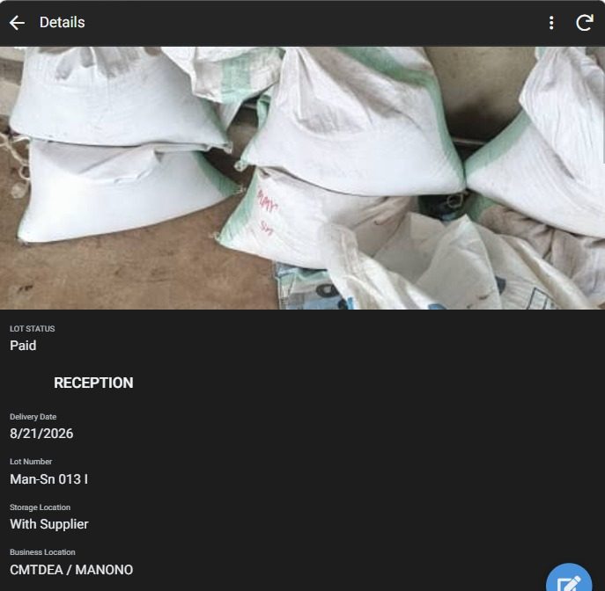The height and width of the screenshot is (591, 605).
Task: Select 'CMTDEA / MANONO' business location
Action: pyautogui.click(x=71, y=569)
